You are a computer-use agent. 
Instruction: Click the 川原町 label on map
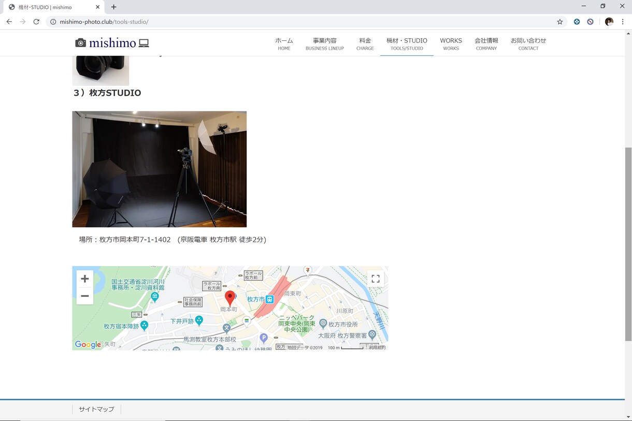click(345, 311)
